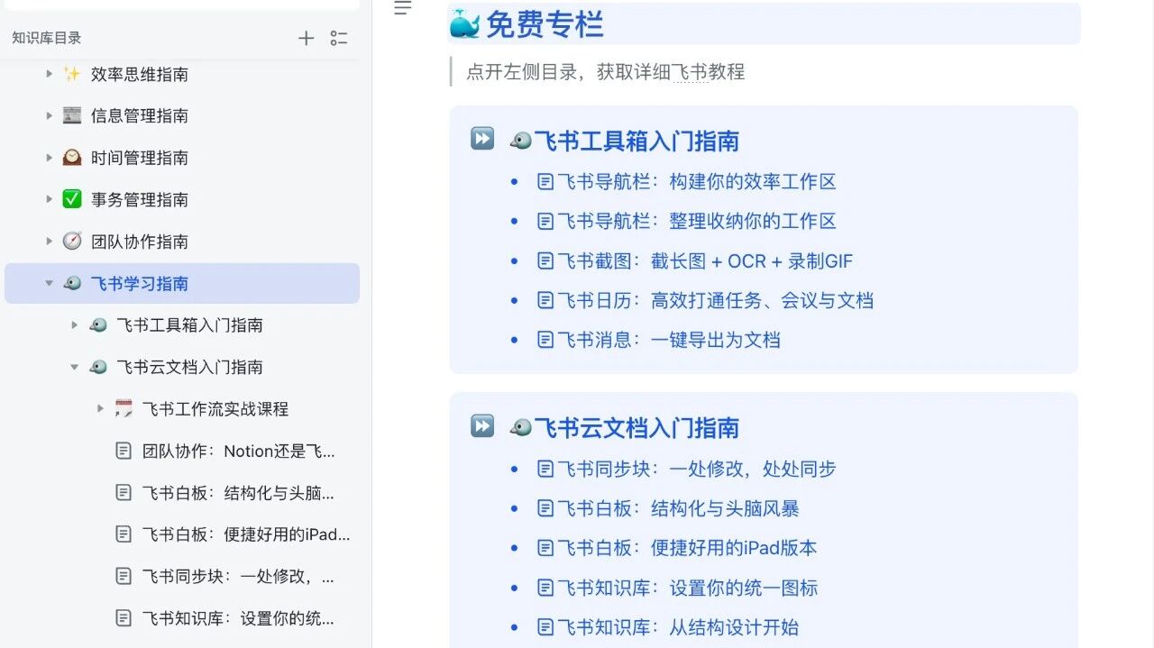Click the 知识库目录 sidebar label
Image resolution: width=1154 pixels, height=648 pixels.
tap(47, 38)
